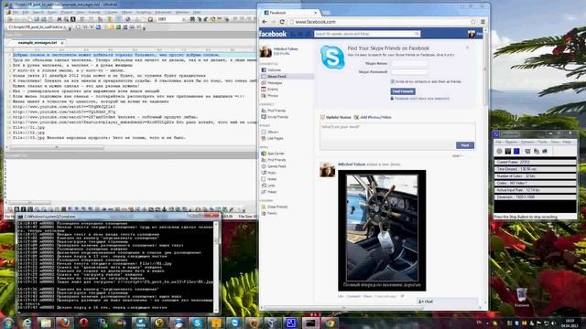Open the posted car interior photo
This screenshot has height=329, width=586.
pos(382,230)
